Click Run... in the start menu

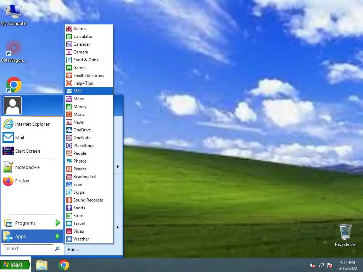coord(73,250)
